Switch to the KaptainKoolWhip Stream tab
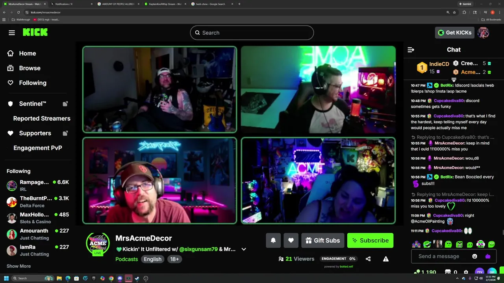The height and width of the screenshot is (283, 504). pyautogui.click(x=165, y=4)
